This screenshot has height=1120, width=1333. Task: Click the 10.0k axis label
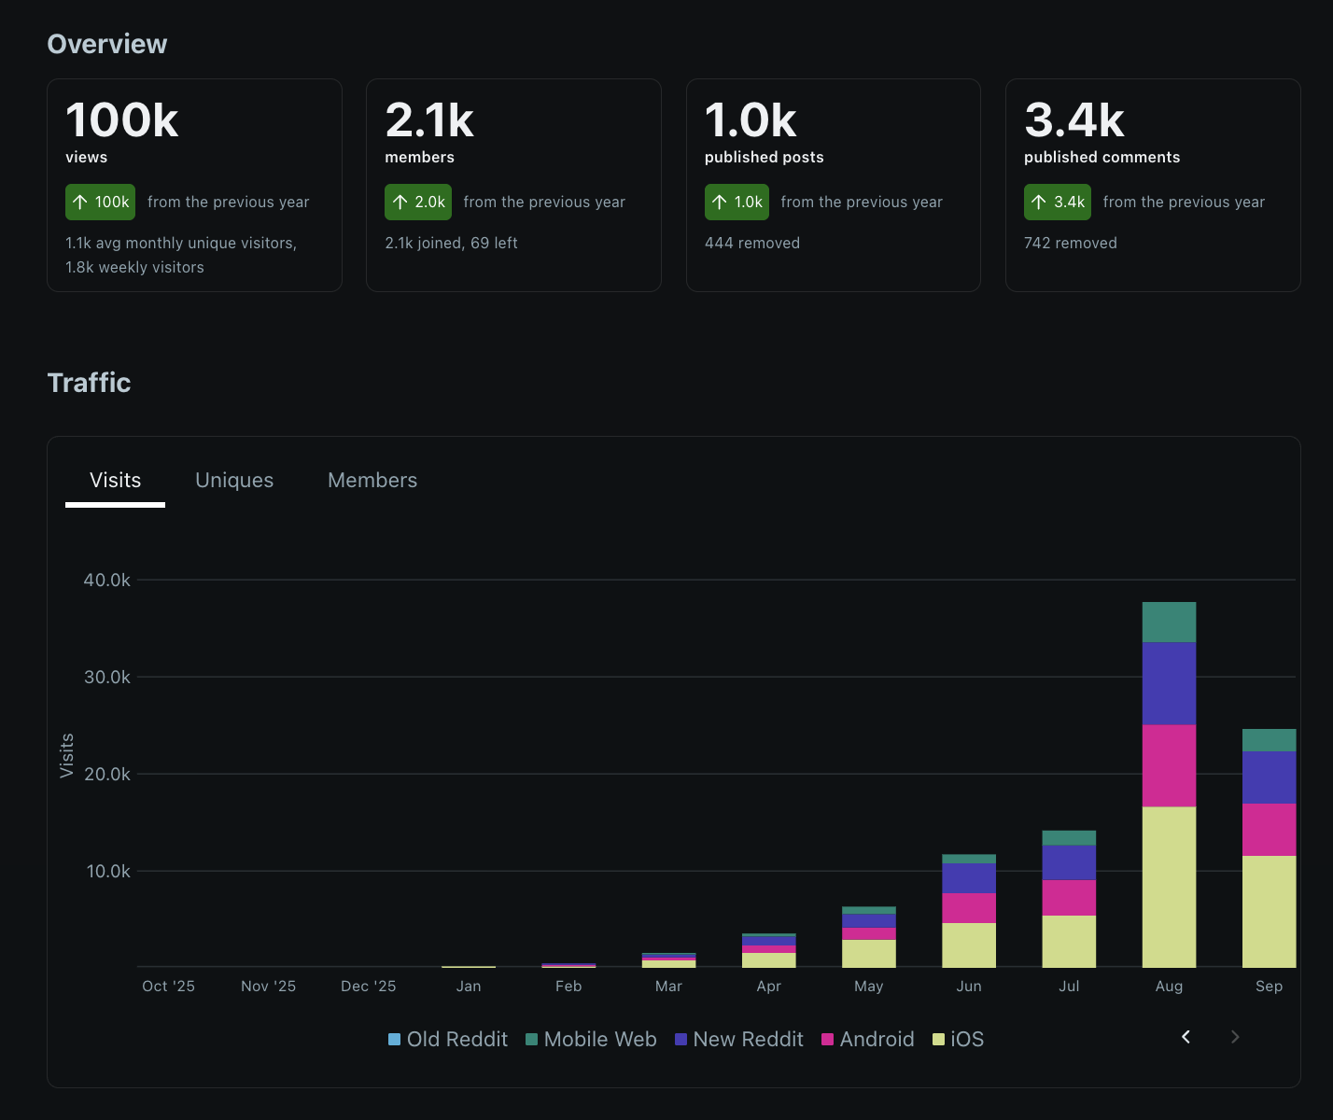(108, 871)
